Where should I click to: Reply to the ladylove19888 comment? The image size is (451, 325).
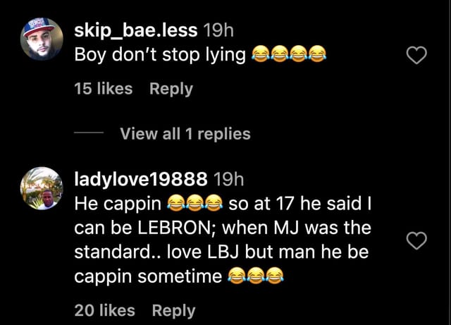click(173, 311)
